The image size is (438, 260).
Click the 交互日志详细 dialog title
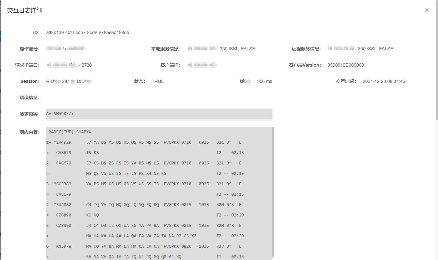point(25,10)
